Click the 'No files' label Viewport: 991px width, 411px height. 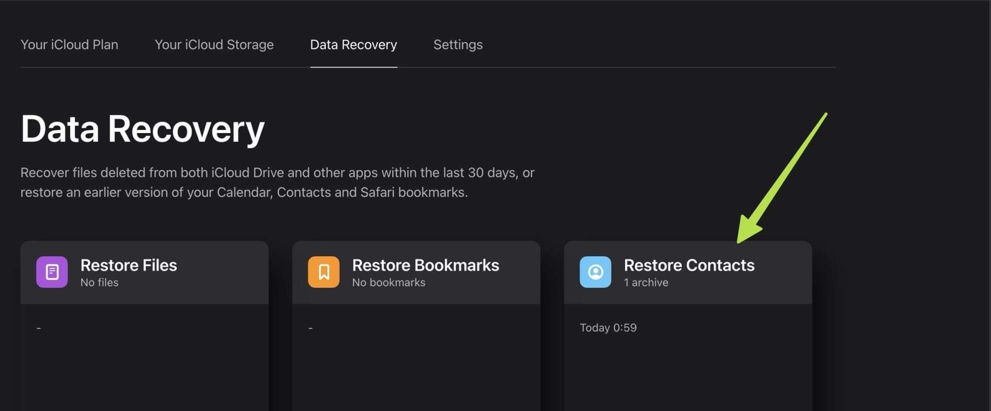point(99,282)
